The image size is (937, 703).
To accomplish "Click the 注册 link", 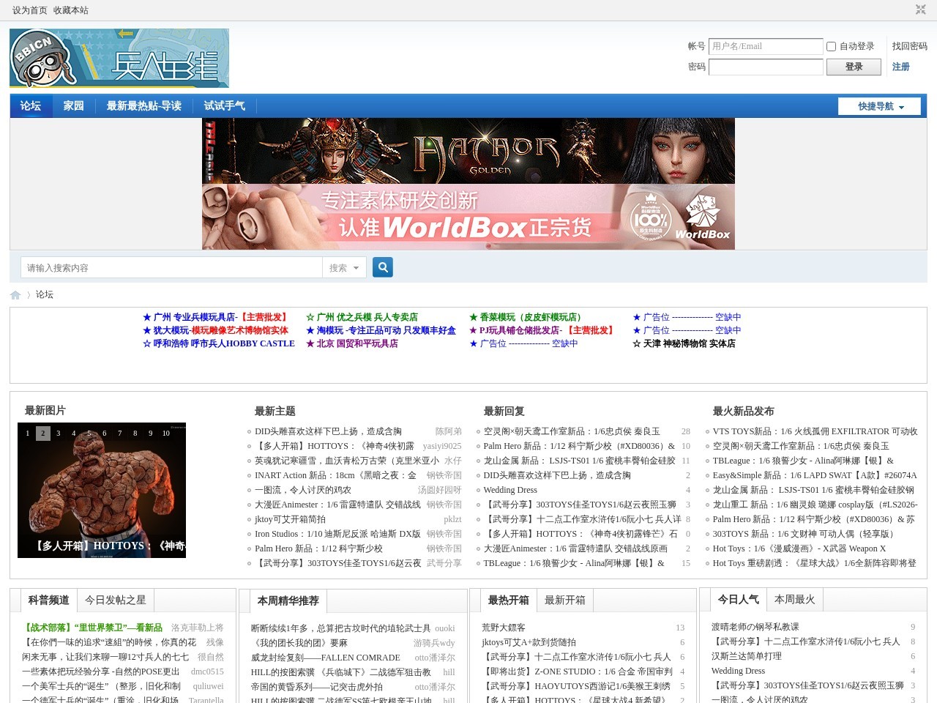I will point(901,67).
